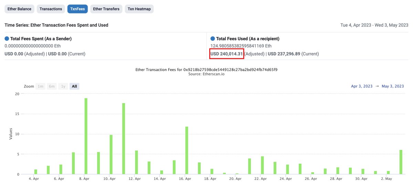Click the 10 April fee bar

(x=111, y=154)
